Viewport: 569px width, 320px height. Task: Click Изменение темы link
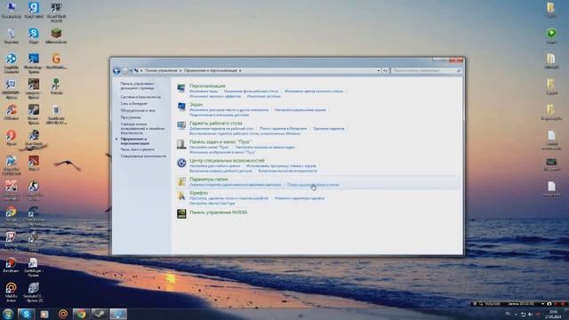pos(204,92)
